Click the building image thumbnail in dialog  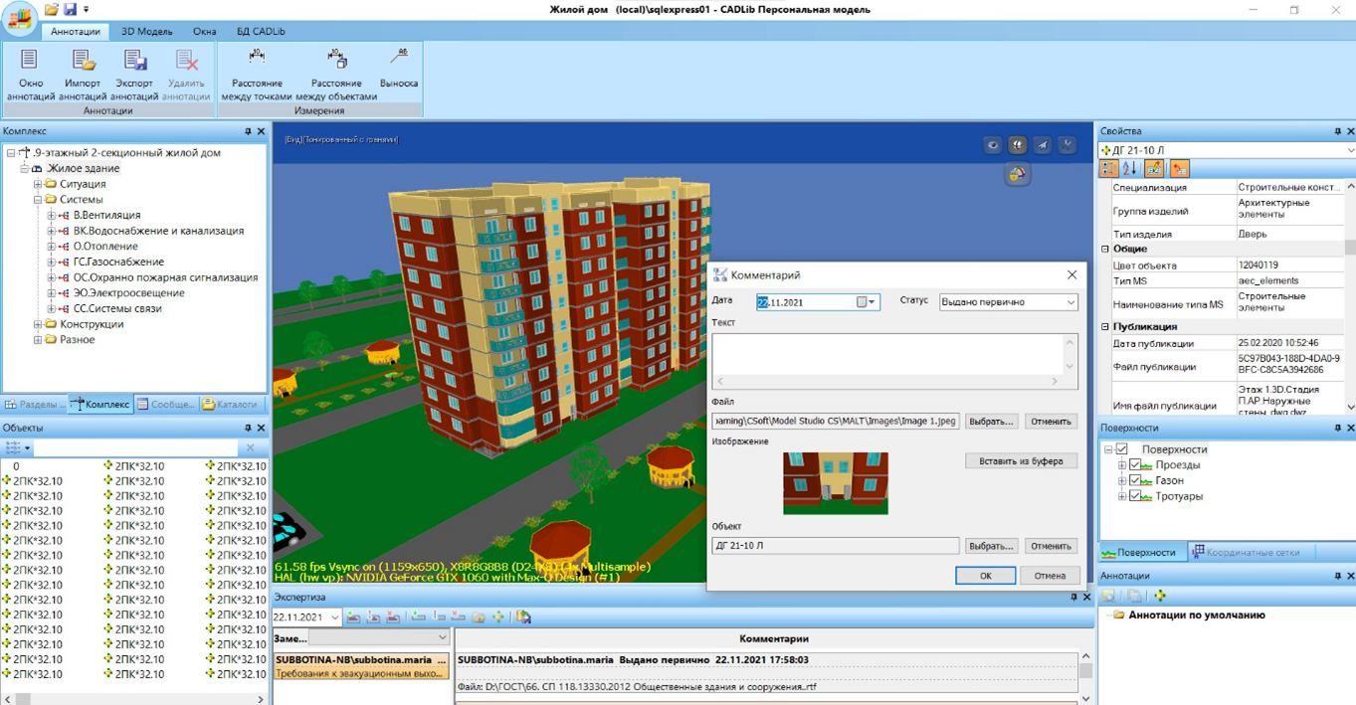click(x=835, y=483)
